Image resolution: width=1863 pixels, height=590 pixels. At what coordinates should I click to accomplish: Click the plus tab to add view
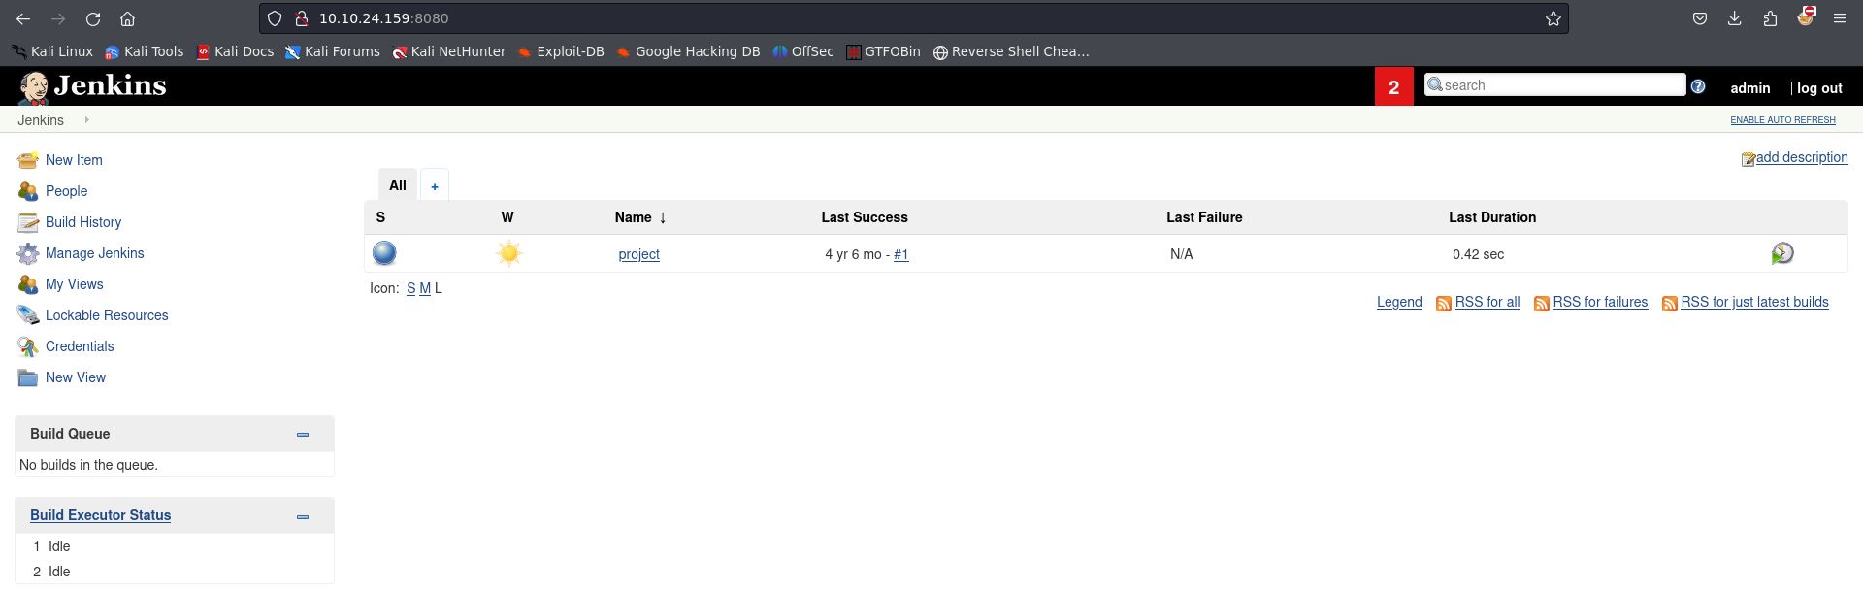[x=435, y=186]
